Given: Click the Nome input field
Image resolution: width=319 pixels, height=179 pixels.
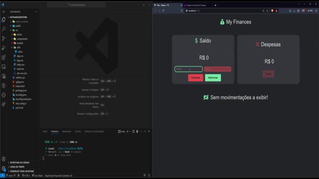Looking at the screenshot, I should (x=188, y=69).
